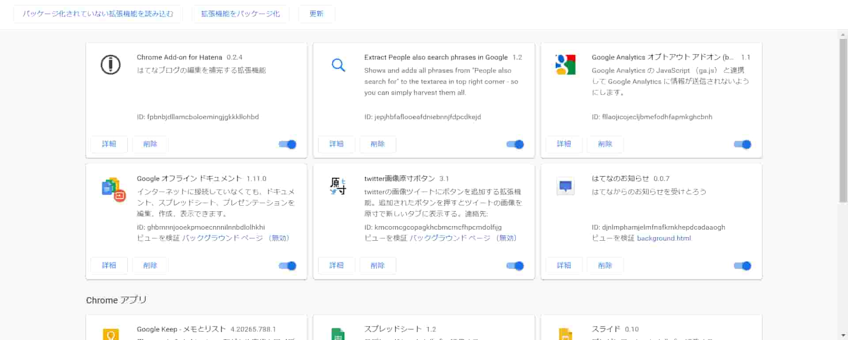Click the はてなのお知らせ icon

(x=566, y=186)
